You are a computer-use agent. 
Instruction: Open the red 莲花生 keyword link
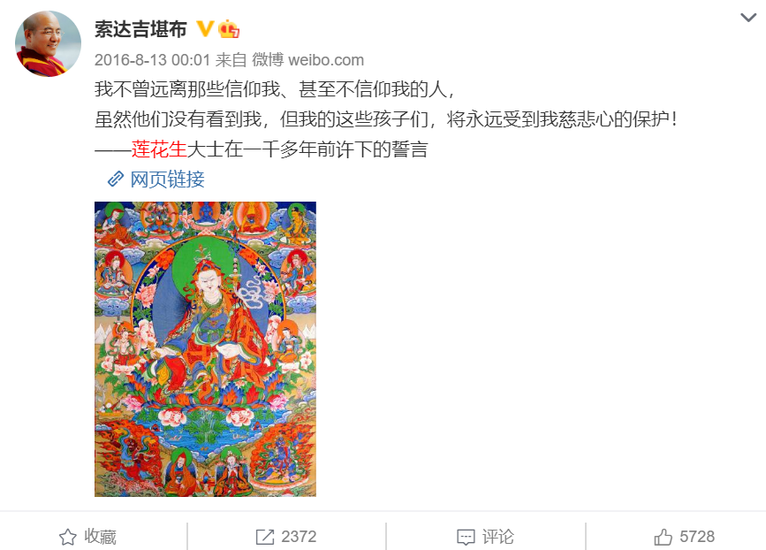[159, 149]
